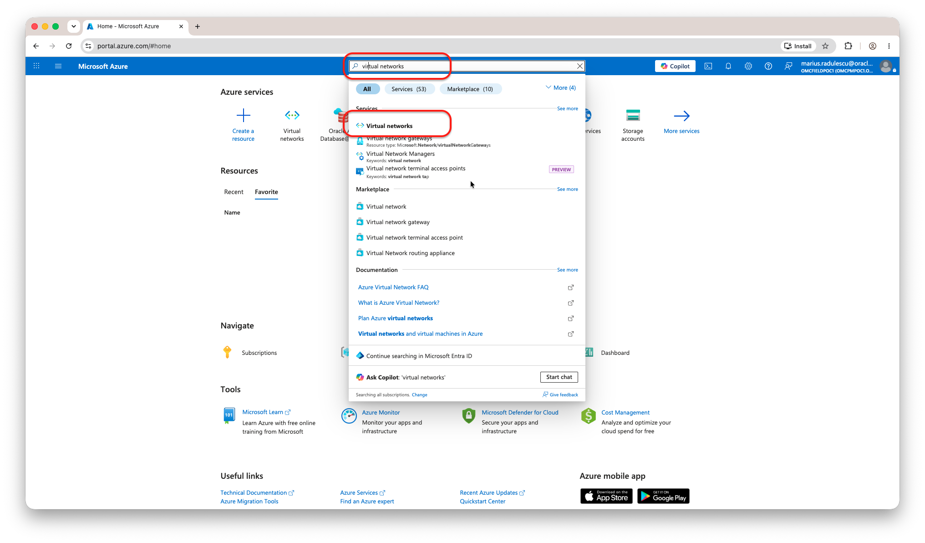Switch to the Recent resources tab
925x543 pixels.
[x=234, y=192]
